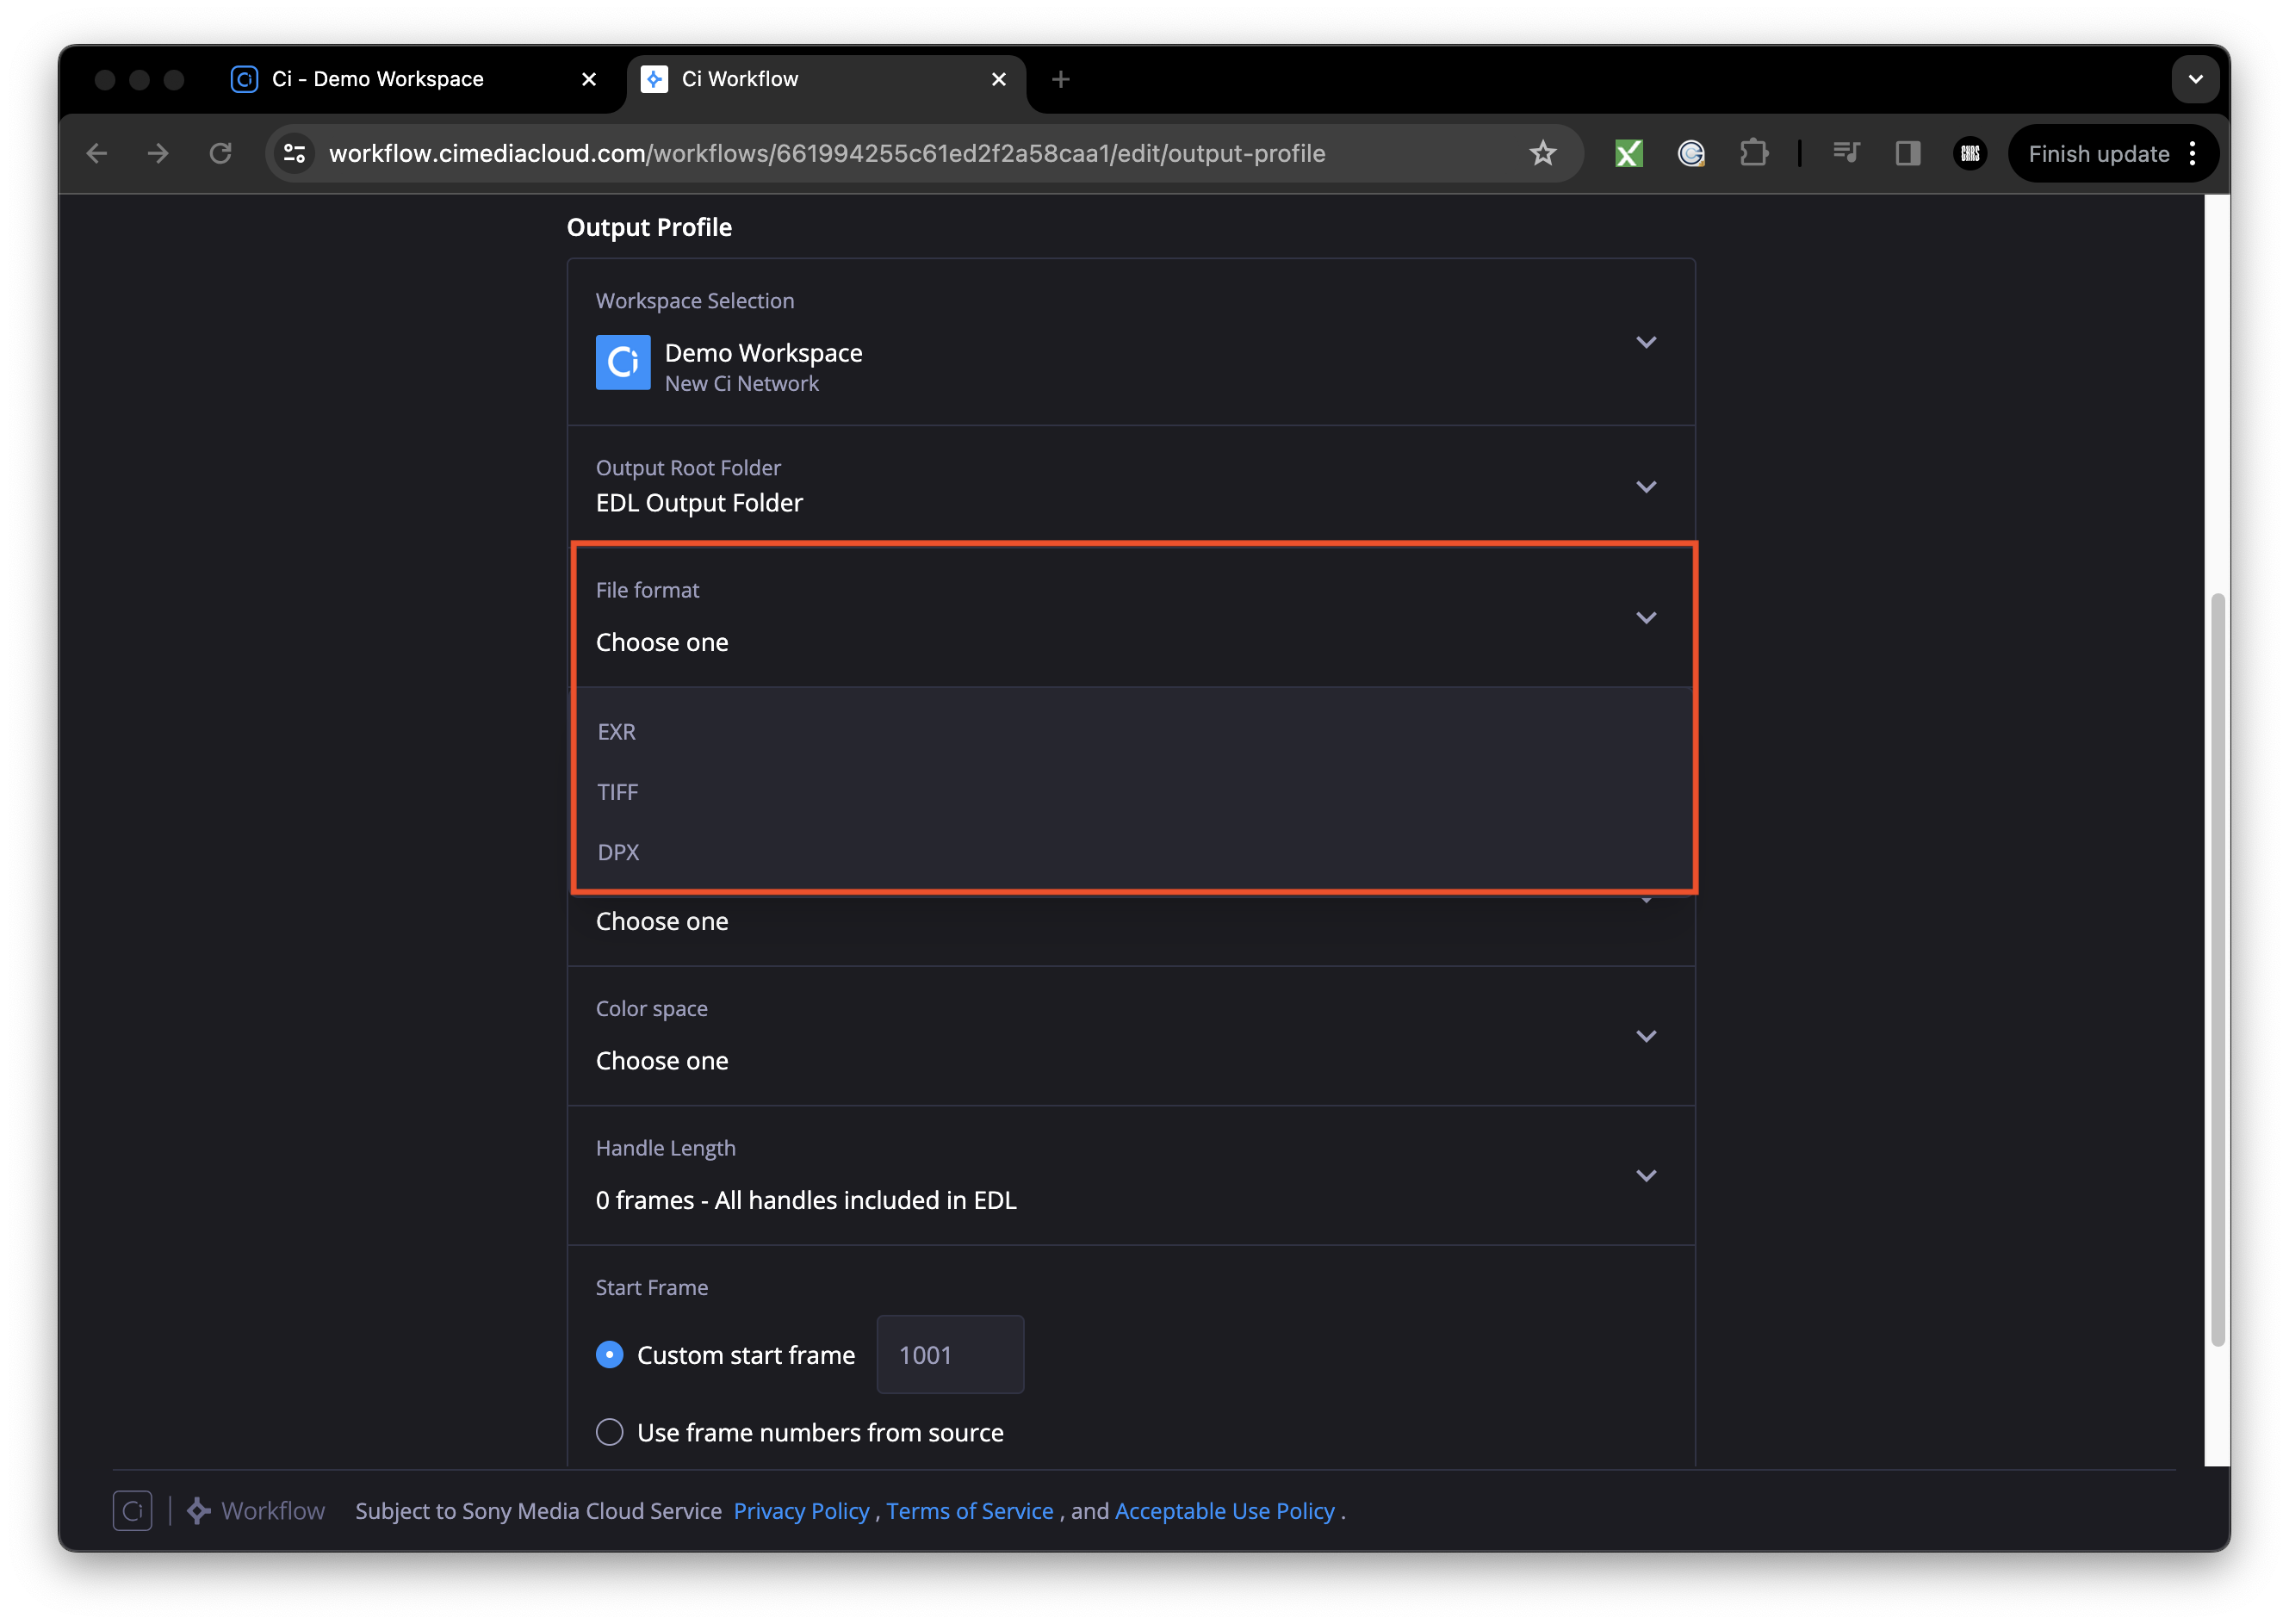This screenshot has width=2289, height=1624.
Task: Toggle the browser side panel icon
Action: pos(1907,153)
